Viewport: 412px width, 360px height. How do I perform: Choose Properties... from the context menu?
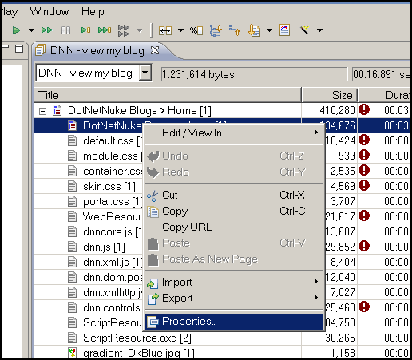tap(234, 322)
